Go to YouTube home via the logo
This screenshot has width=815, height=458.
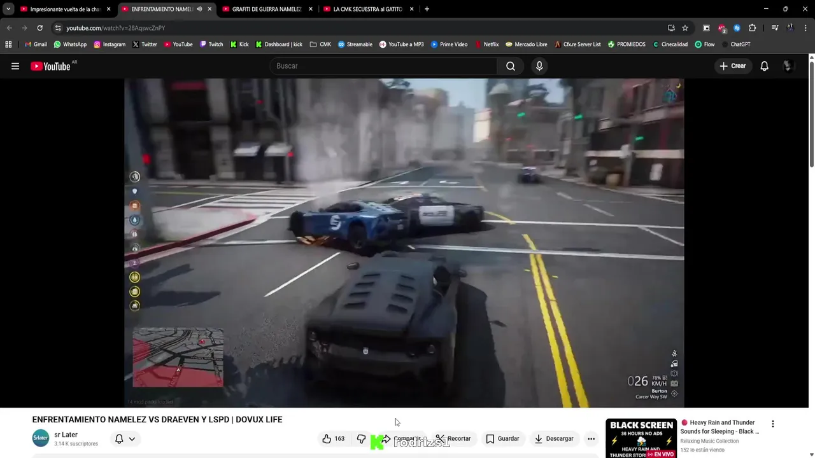[50, 66]
